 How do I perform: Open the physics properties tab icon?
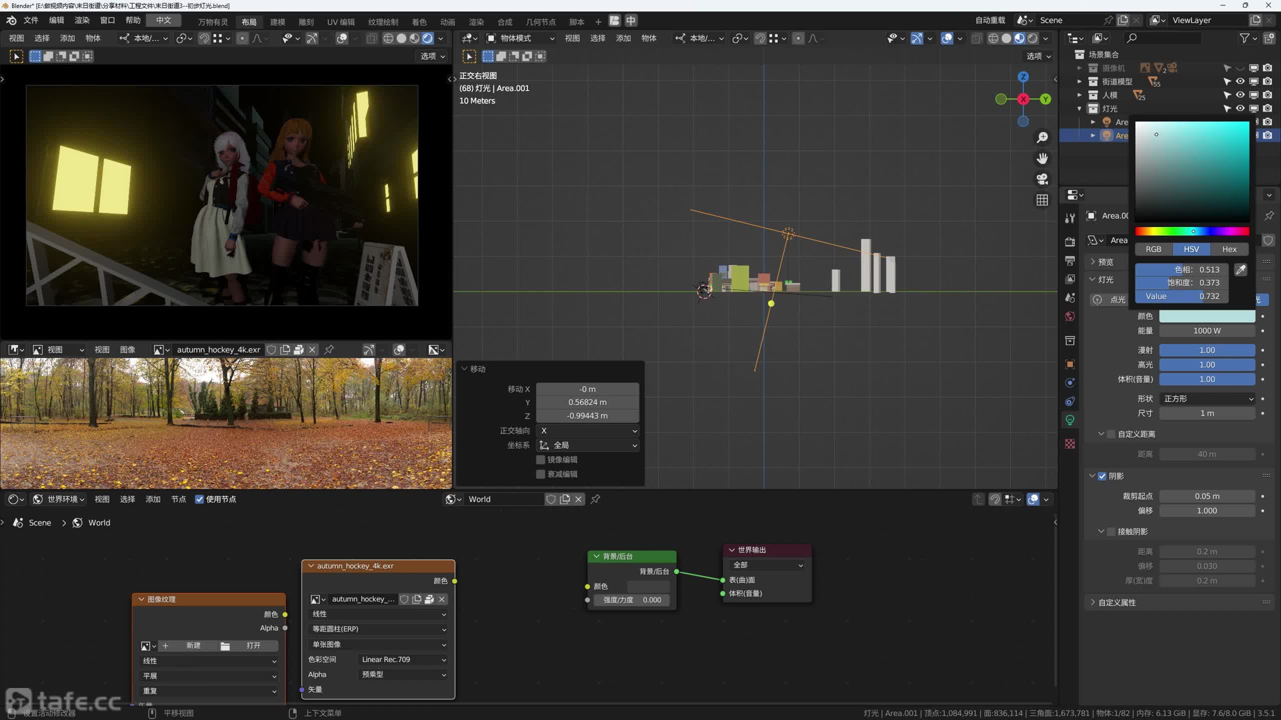tap(1070, 383)
